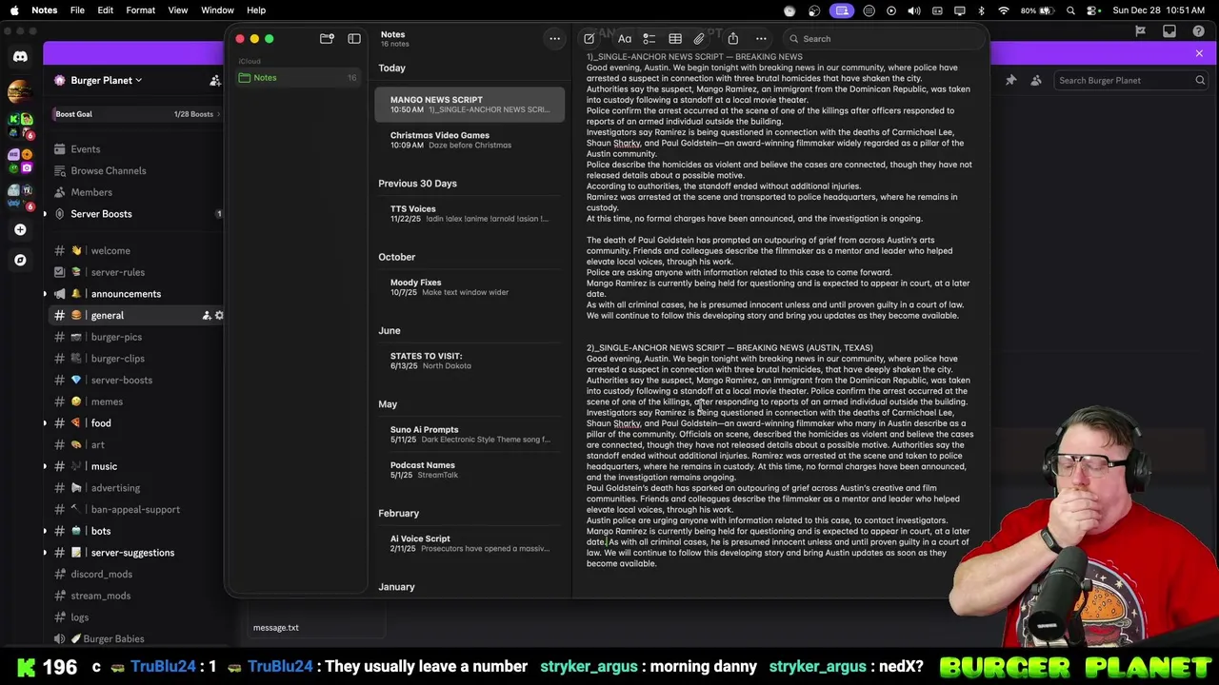Screen dimensions: 1219x685
Task: Open the Christmas Video Games note
Action: tap(470, 140)
